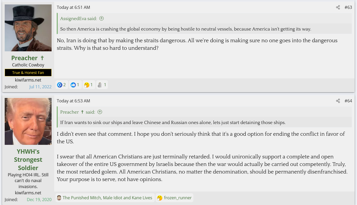Click the Preacher user avatar image
Viewport: 357px width, 205px height.
coord(28,28)
